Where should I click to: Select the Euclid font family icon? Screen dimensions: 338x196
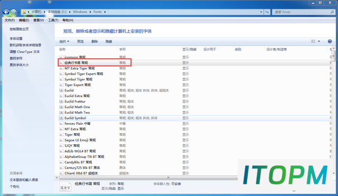pos(61,90)
